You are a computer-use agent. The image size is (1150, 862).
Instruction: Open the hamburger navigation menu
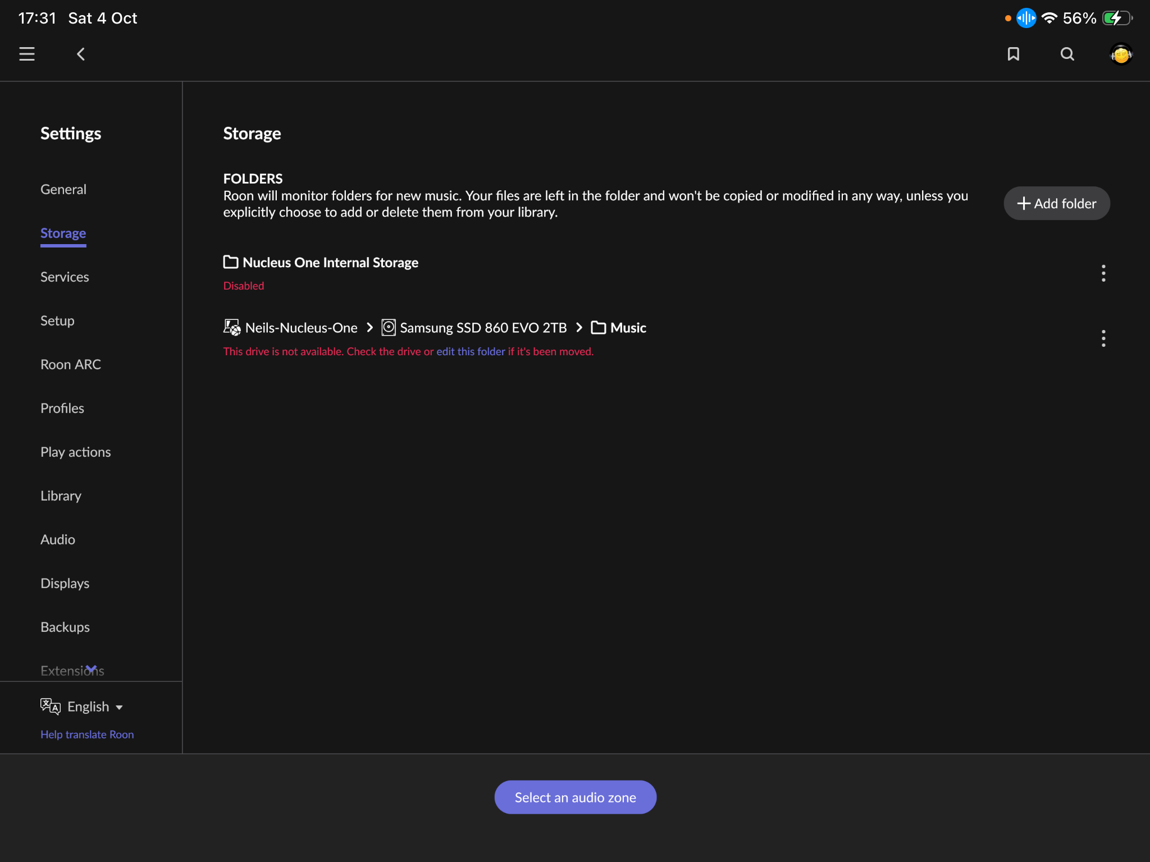(27, 54)
